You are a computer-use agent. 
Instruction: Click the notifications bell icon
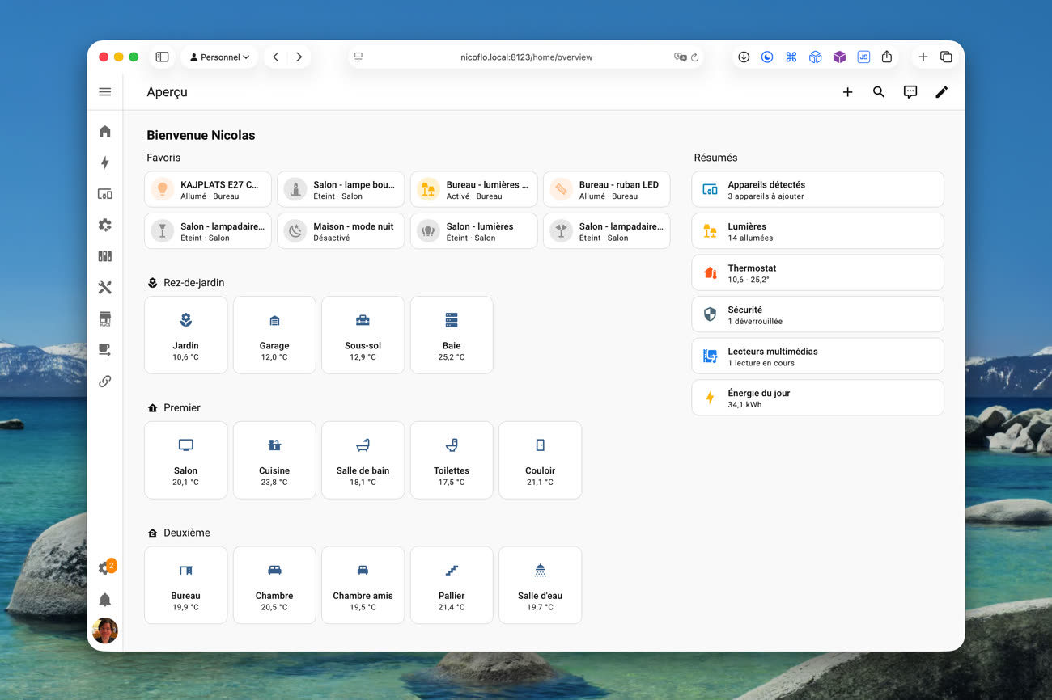coord(104,600)
